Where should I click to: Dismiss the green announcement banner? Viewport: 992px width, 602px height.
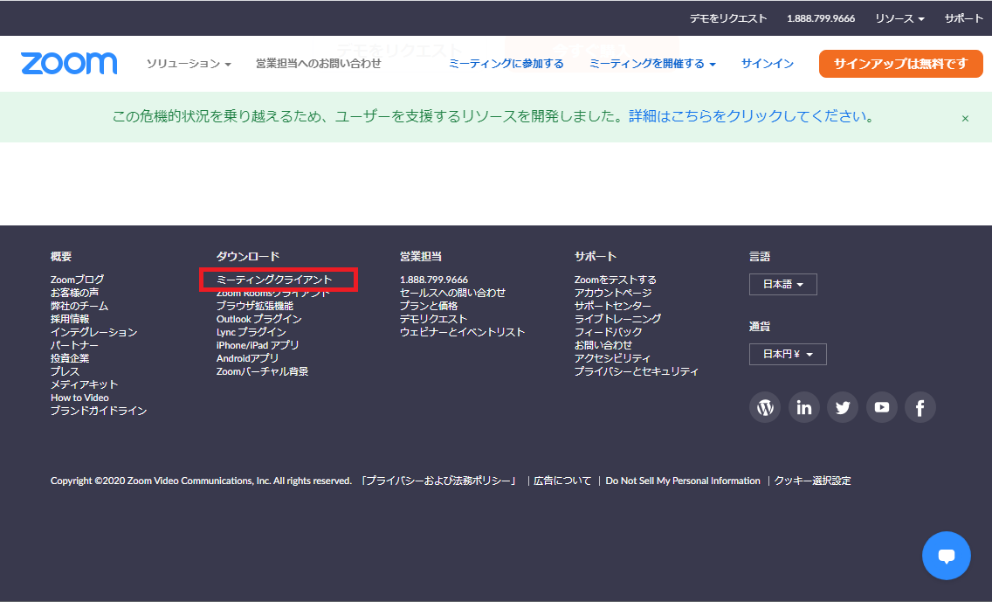[965, 118]
